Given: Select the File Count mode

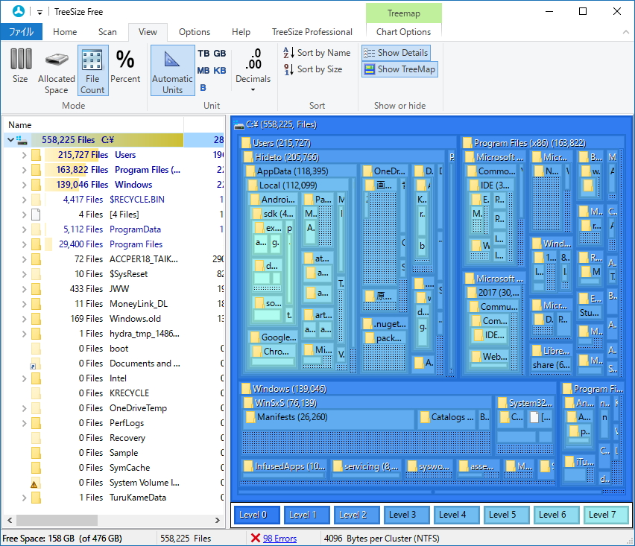Looking at the screenshot, I should click(x=92, y=71).
